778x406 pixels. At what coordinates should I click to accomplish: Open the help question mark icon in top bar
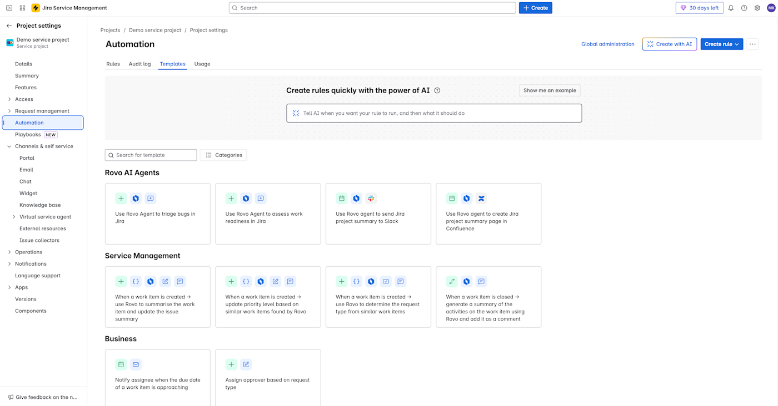point(744,8)
